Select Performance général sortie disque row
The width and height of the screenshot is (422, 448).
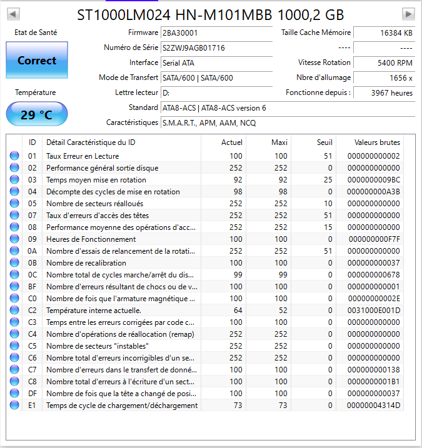[x=204, y=167]
